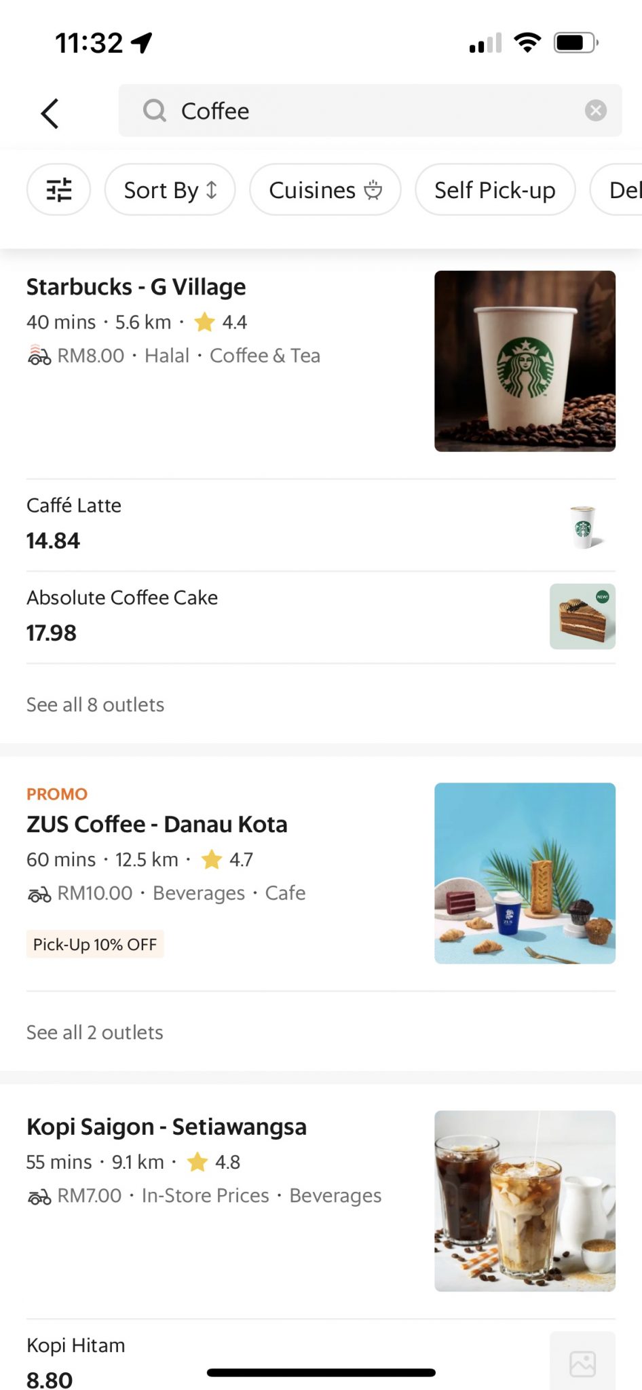This screenshot has height=1390, width=642.
Task: Open Starbucks - G Village restaurant
Action: (136, 287)
